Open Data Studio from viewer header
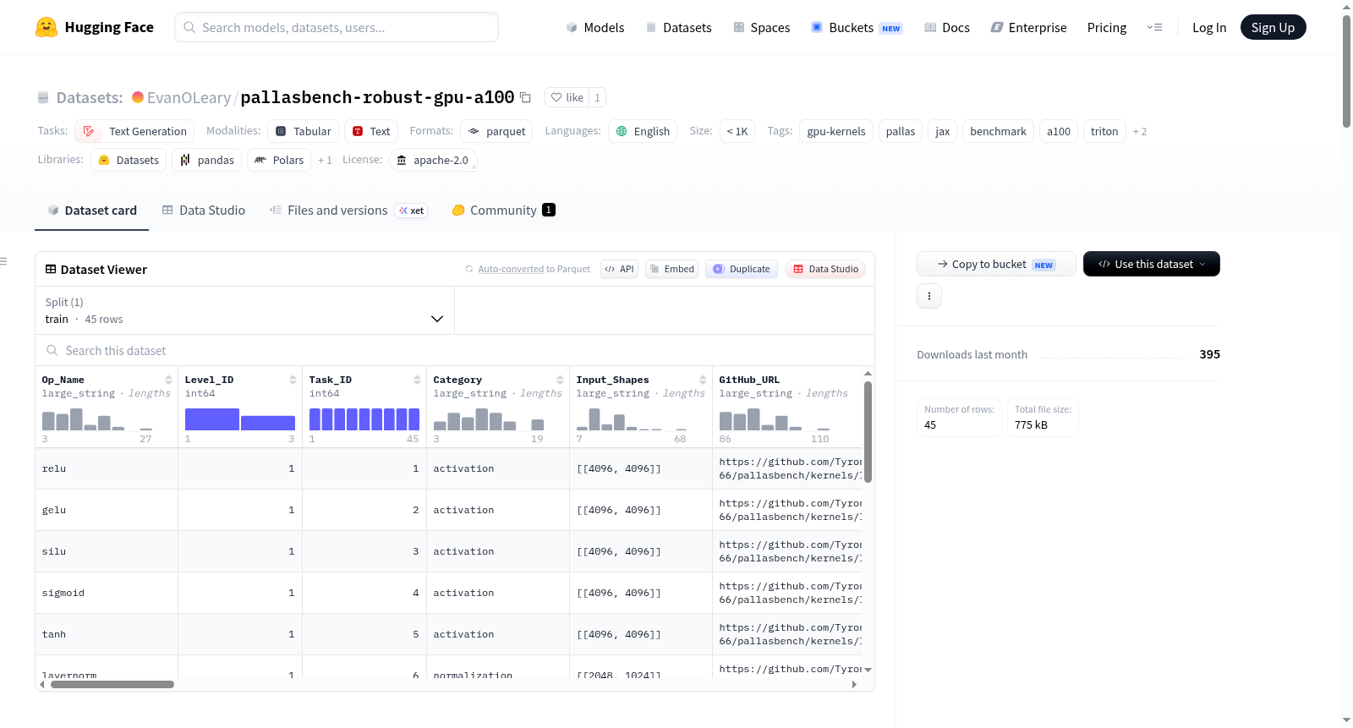Viewport: 1353px width, 728px height. (825, 269)
